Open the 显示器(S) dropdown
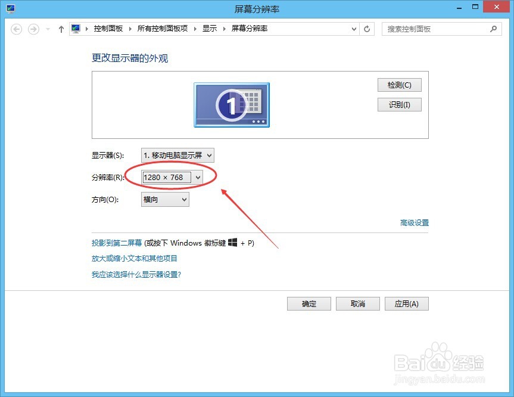Image resolution: width=514 pixels, height=397 pixels. 177,155
